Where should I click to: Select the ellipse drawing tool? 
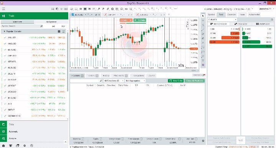pyautogui.click(x=203, y=56)
